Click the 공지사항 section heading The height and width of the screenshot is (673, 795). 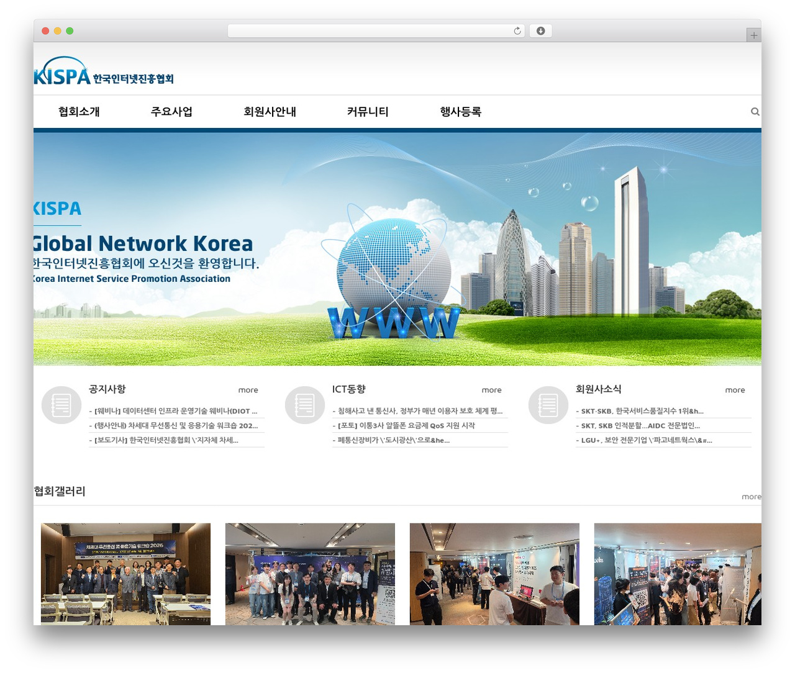(107, 389)
